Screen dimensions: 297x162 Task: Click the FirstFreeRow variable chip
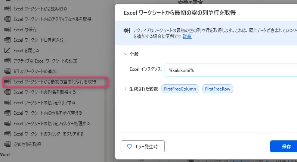point(218,89)
